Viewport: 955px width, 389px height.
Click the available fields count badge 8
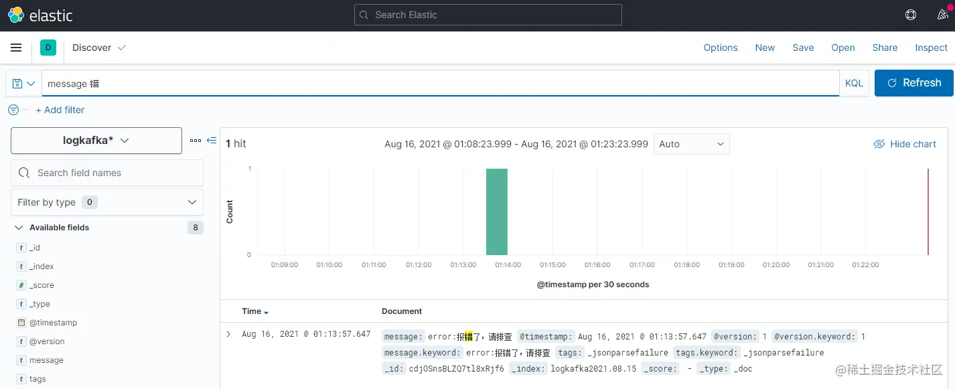point(196,228)
